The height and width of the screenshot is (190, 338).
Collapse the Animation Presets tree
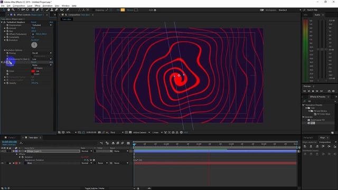[x=303, y=105]
